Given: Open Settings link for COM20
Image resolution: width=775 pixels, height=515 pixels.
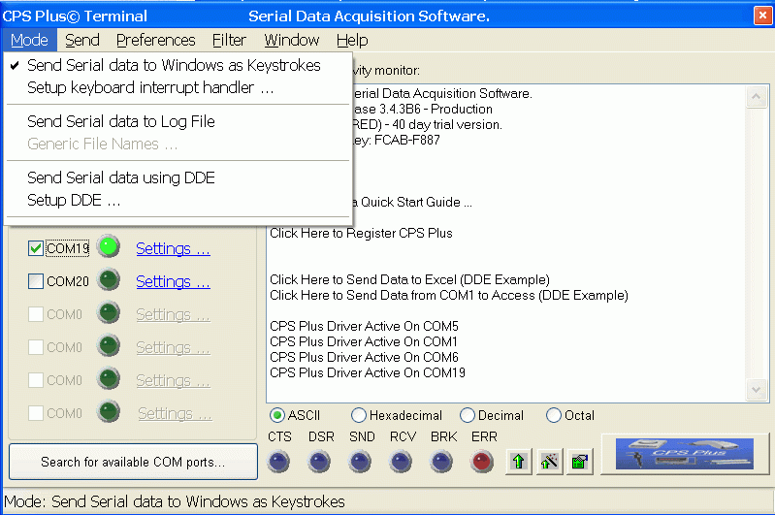Looking at the screenshot, I should point(173,281).
